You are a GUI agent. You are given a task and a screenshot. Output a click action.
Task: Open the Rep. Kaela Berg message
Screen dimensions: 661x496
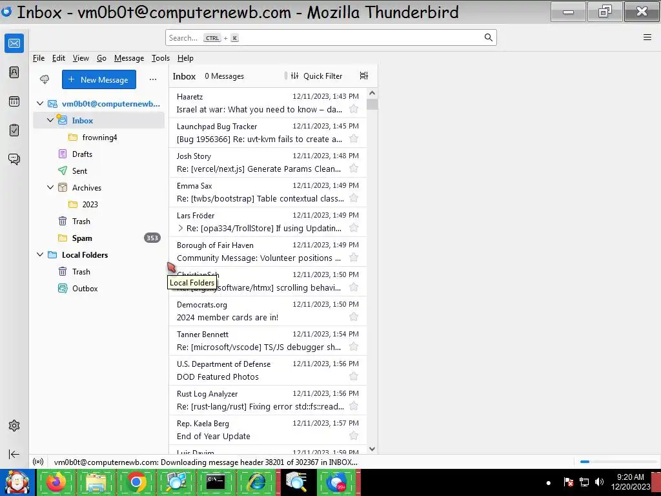(x=268, y=429)
